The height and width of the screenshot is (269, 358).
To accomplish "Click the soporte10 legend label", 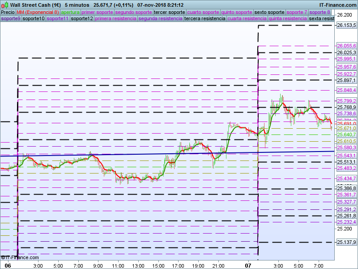I will [x=34, y=19].
